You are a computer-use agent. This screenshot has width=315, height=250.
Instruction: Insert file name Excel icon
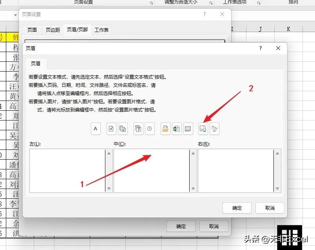pyautogui.click(x=177, y=129)
